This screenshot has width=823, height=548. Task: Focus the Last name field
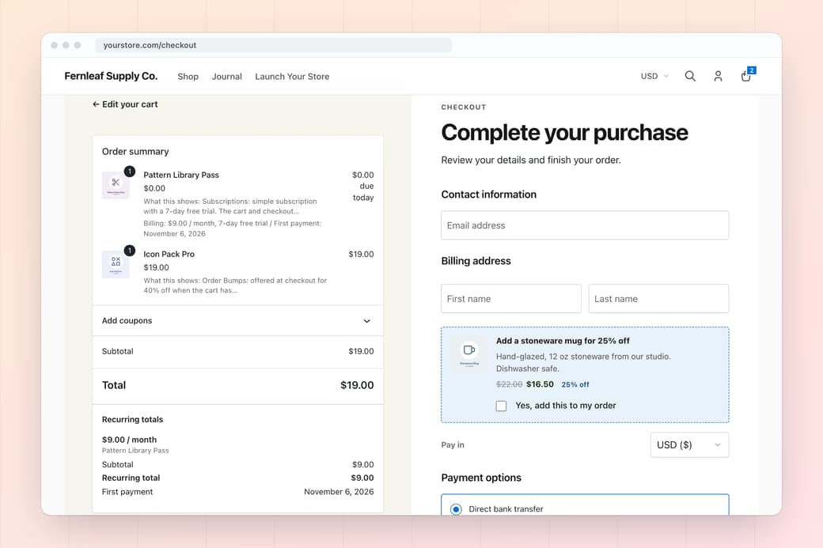point(658,298)
